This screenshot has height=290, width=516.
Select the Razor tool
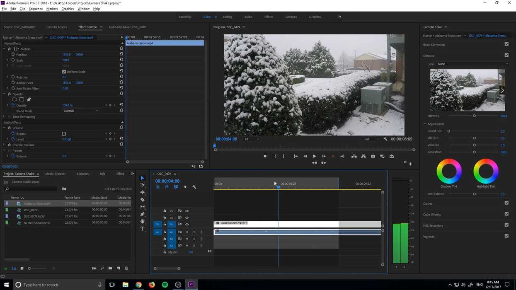point(143,200)
